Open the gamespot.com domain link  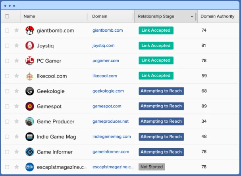107,106
